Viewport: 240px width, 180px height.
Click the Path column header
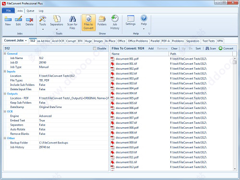[x=201, y=54]
